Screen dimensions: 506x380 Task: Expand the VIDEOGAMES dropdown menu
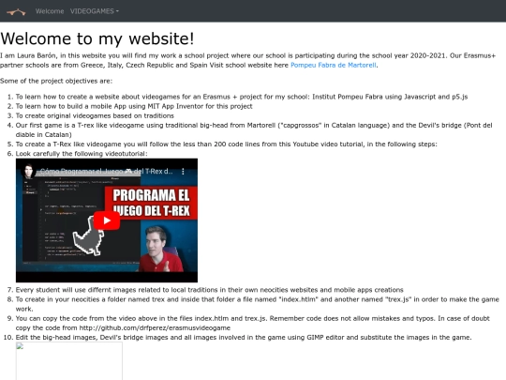95,11
